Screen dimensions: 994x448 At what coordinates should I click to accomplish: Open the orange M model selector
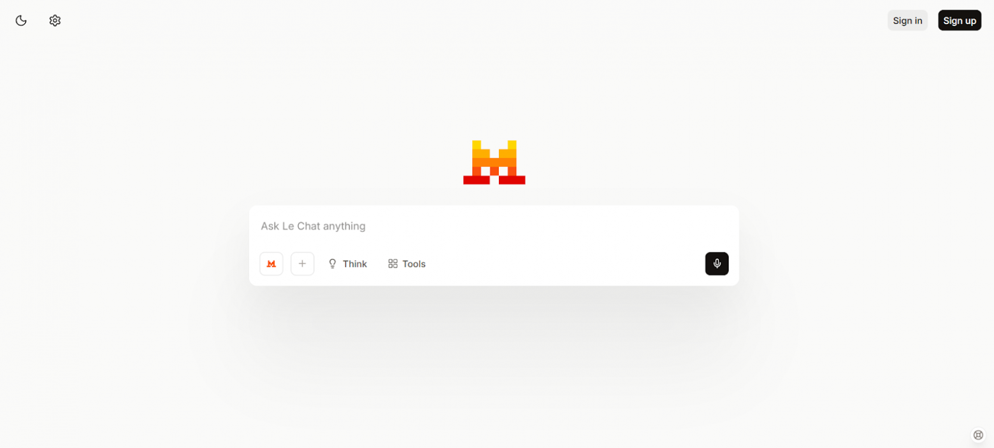(271, 263)
